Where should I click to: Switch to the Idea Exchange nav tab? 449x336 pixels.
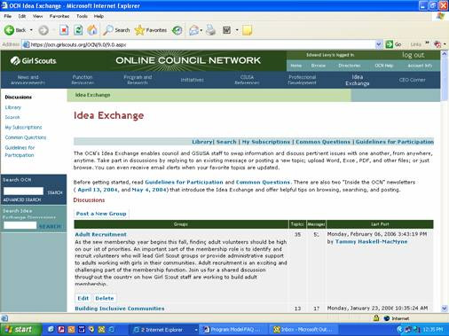358,80
